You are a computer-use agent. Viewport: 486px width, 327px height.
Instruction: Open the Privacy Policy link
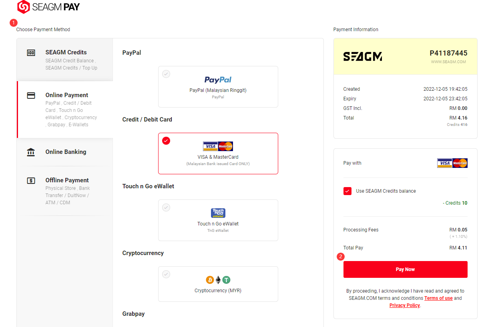(x=405, y=305)
